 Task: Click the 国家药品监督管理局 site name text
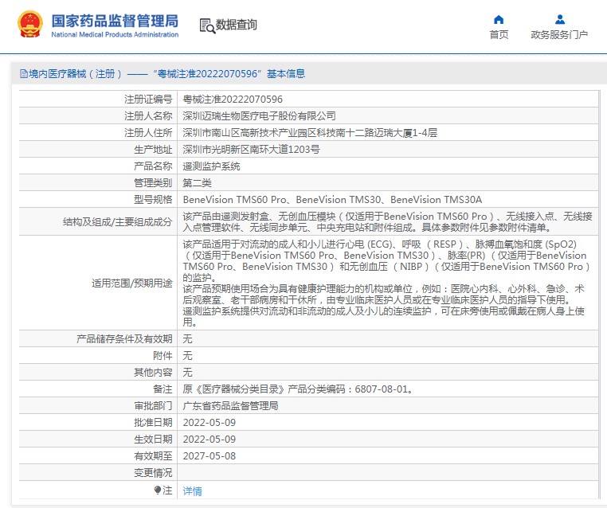115,21
